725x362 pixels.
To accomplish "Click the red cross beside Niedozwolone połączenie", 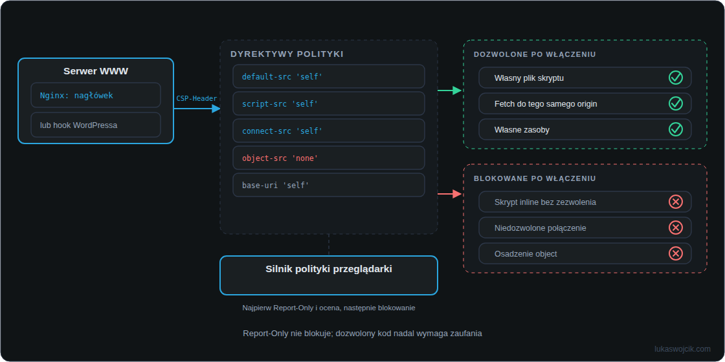I will 676,228.
